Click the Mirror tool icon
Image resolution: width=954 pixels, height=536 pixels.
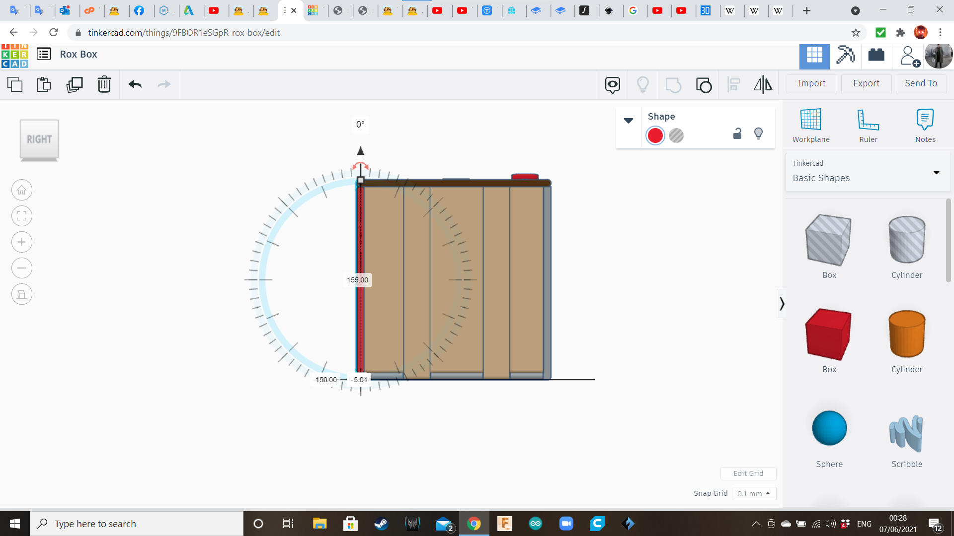pos(763,84)
